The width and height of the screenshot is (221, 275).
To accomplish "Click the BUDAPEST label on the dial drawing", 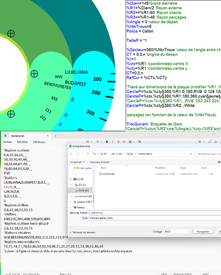I will pos(76,83).
